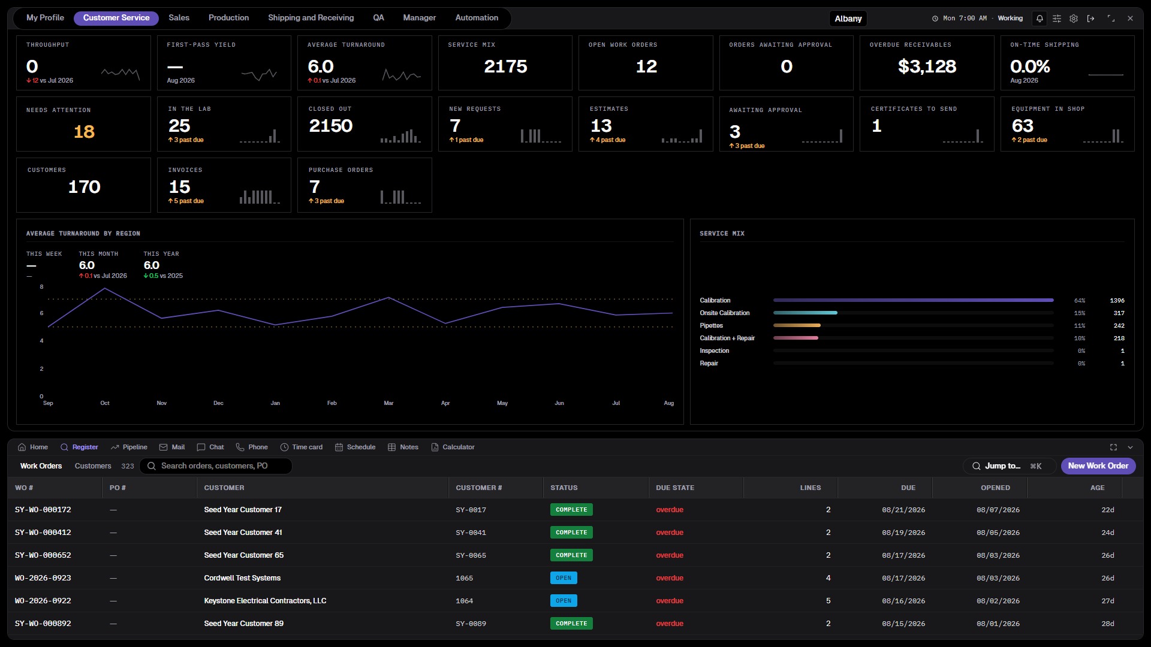This screenshot has width=1151, height=647.
Task: Focus the Search orders, customers, PO field
Action: (x=216, y=466)
